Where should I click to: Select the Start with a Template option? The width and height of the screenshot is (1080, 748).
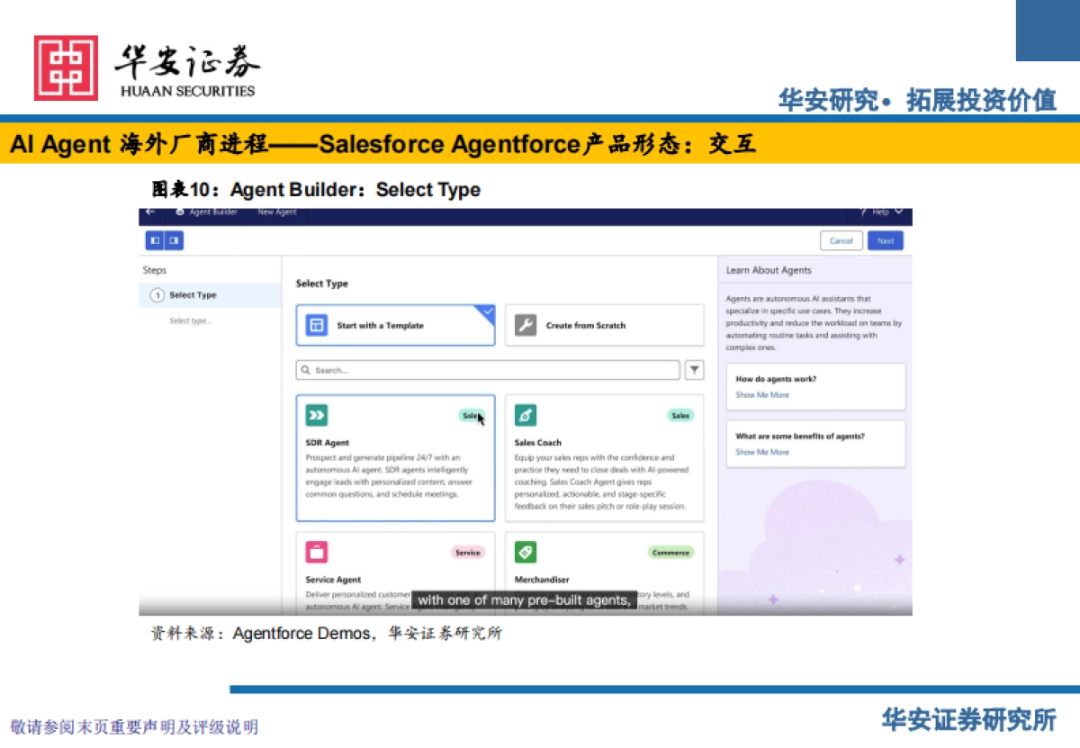[x=395, y=324]
